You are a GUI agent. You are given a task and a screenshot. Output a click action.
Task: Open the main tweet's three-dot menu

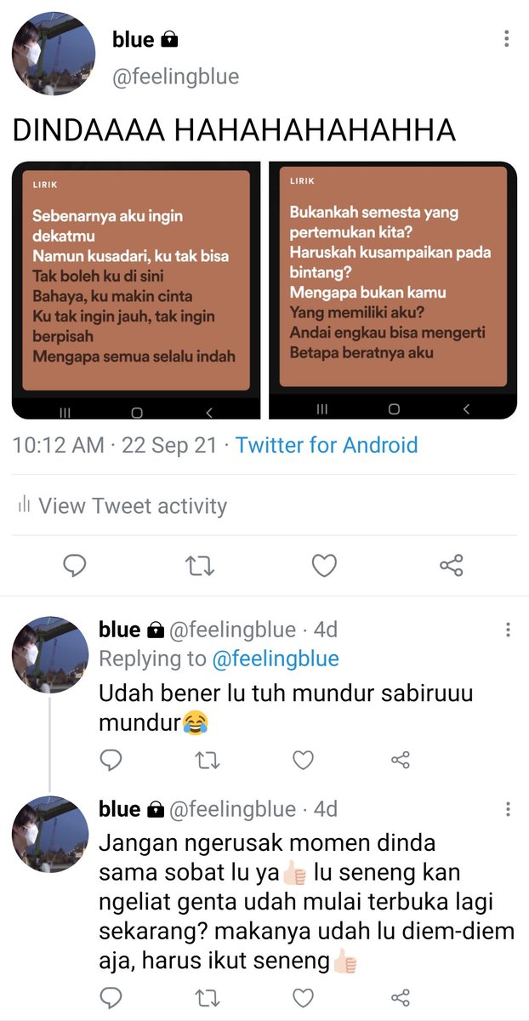[x=507, y=39]
